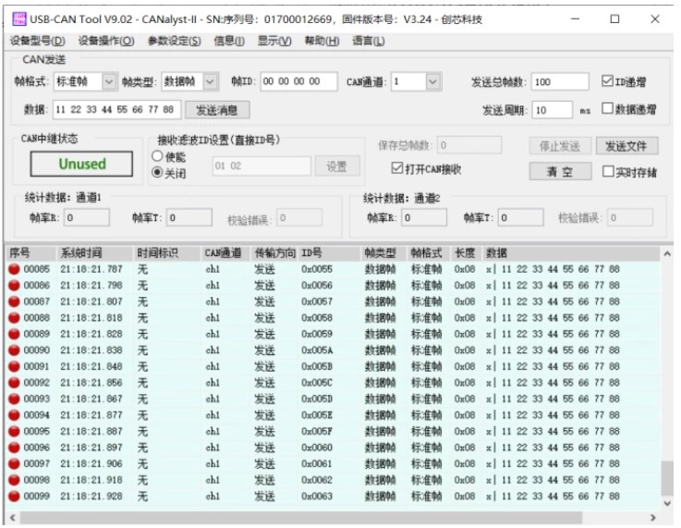
Task: Click channel 2 帧率T field
Action: (x=521, y=217)
